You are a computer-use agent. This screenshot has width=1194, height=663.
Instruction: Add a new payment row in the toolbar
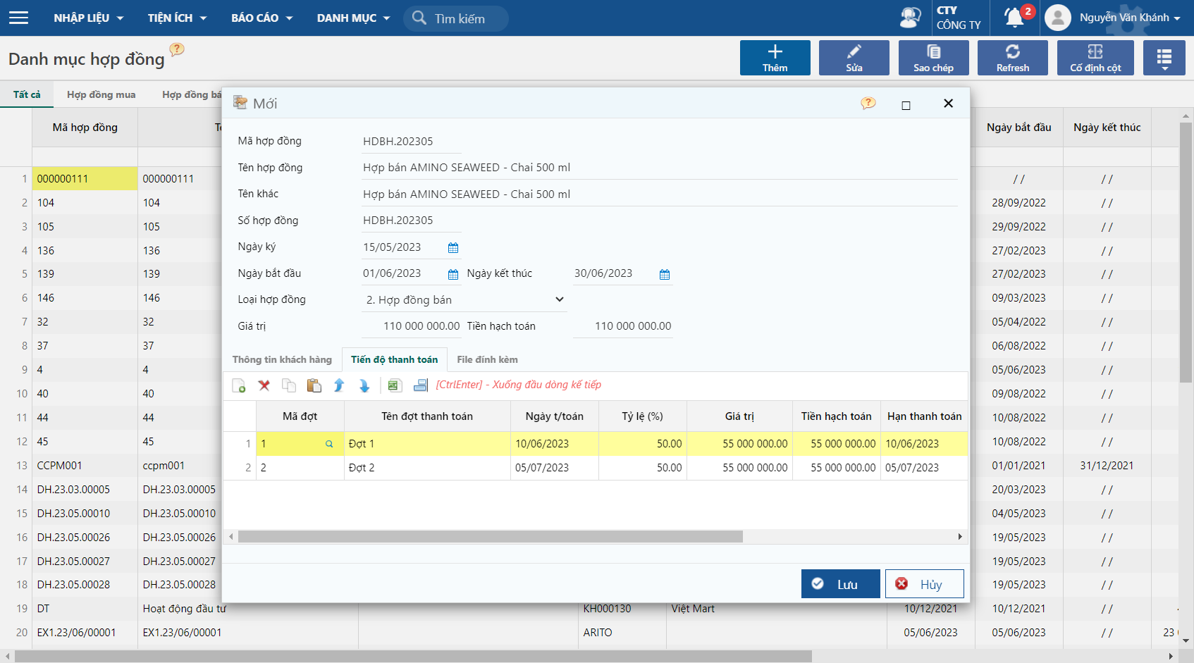[x=239, y=385]
